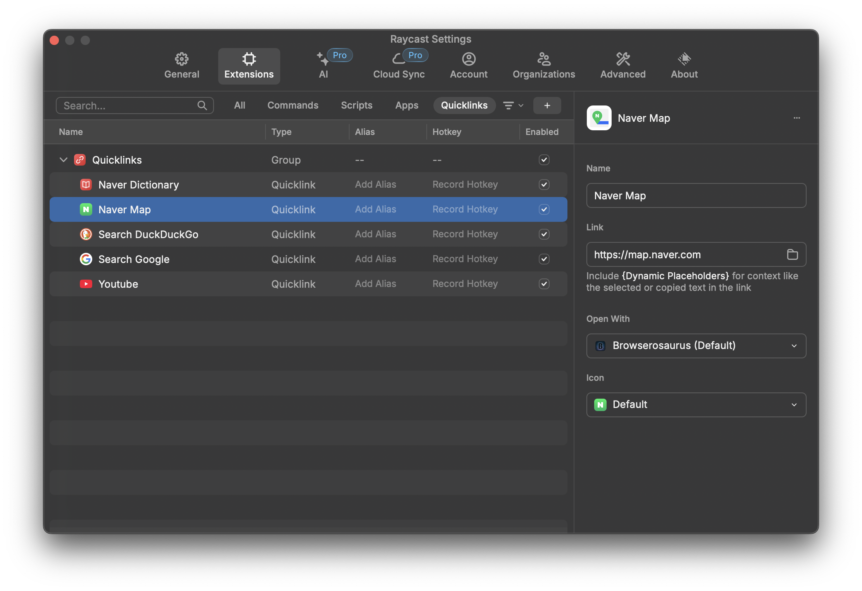Add Alias for Naver Dictionary

[376, 185]
